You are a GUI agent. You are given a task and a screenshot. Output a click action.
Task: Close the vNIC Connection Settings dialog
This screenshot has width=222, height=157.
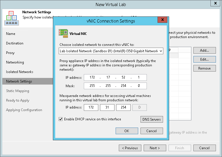(162, 20)
